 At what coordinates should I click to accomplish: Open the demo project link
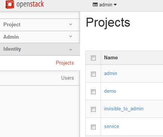coord(110,91)
